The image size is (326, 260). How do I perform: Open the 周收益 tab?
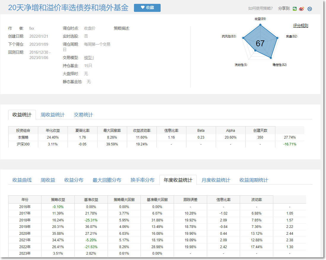point(48,180)
